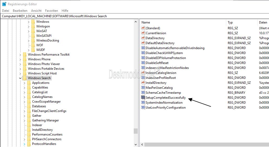Viewport: 269px width, 147px height.
Task: Expand the Winlogon tree node
Action: click(x=28, y=26)
